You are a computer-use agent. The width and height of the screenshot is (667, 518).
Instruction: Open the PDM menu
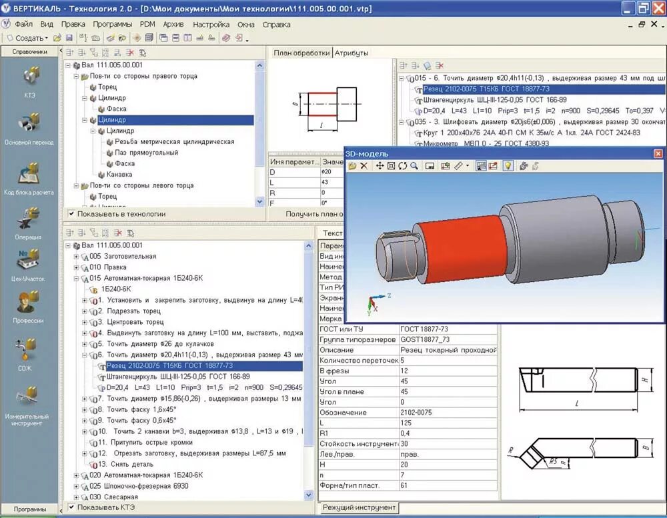(x=147, y=24)
